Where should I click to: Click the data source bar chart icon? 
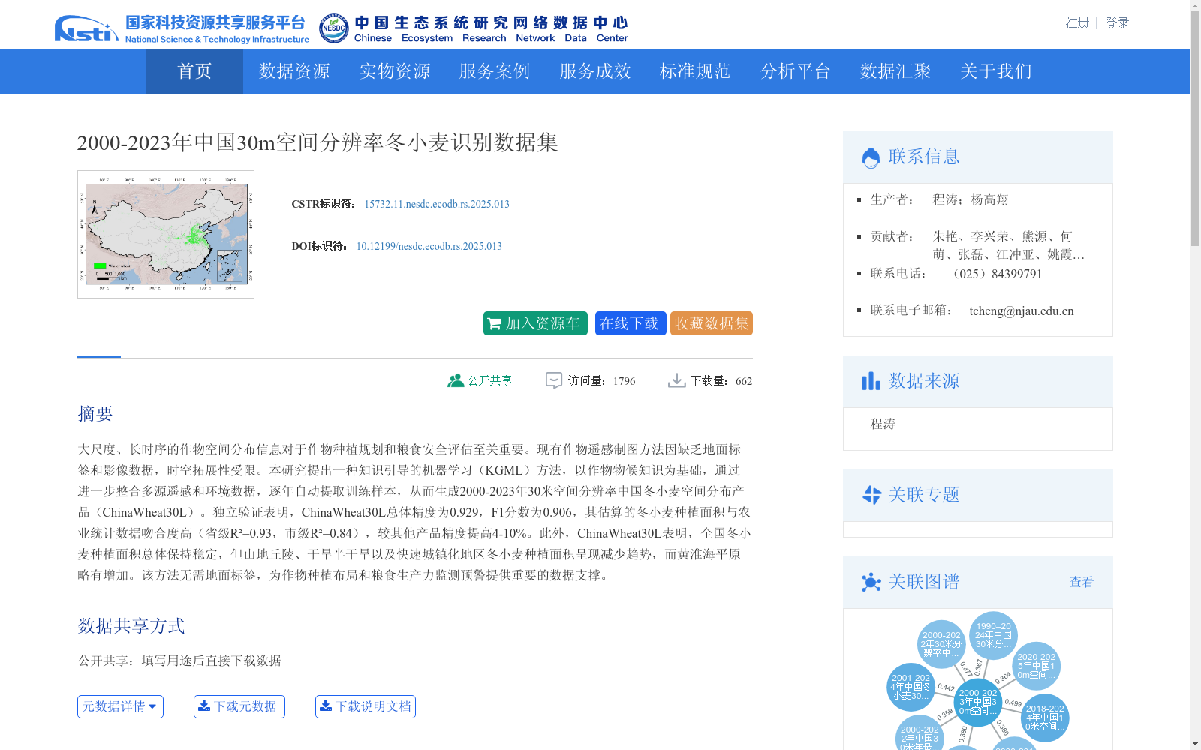[x=871, y=381]
